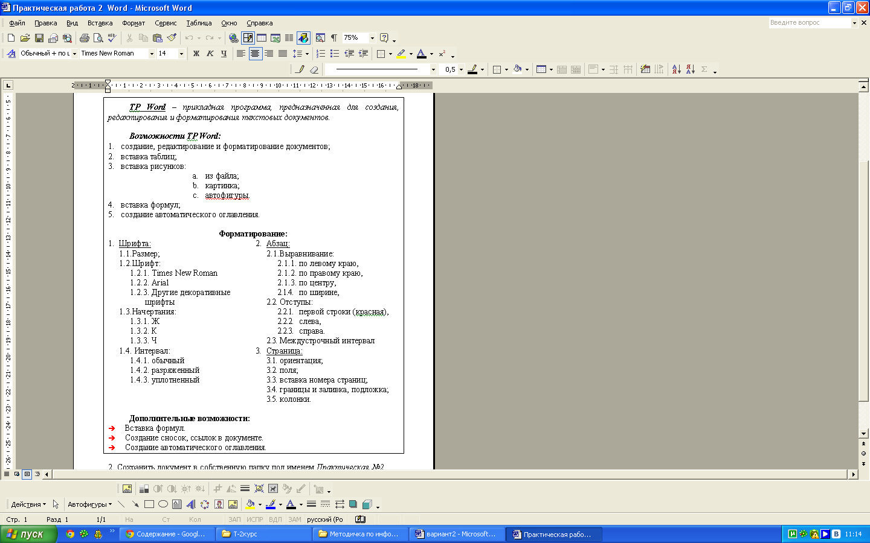Image resolution: width=870 pixels, height=543 pixels.
Task: Open the Файл menu
Action: (x=17, y=23)
